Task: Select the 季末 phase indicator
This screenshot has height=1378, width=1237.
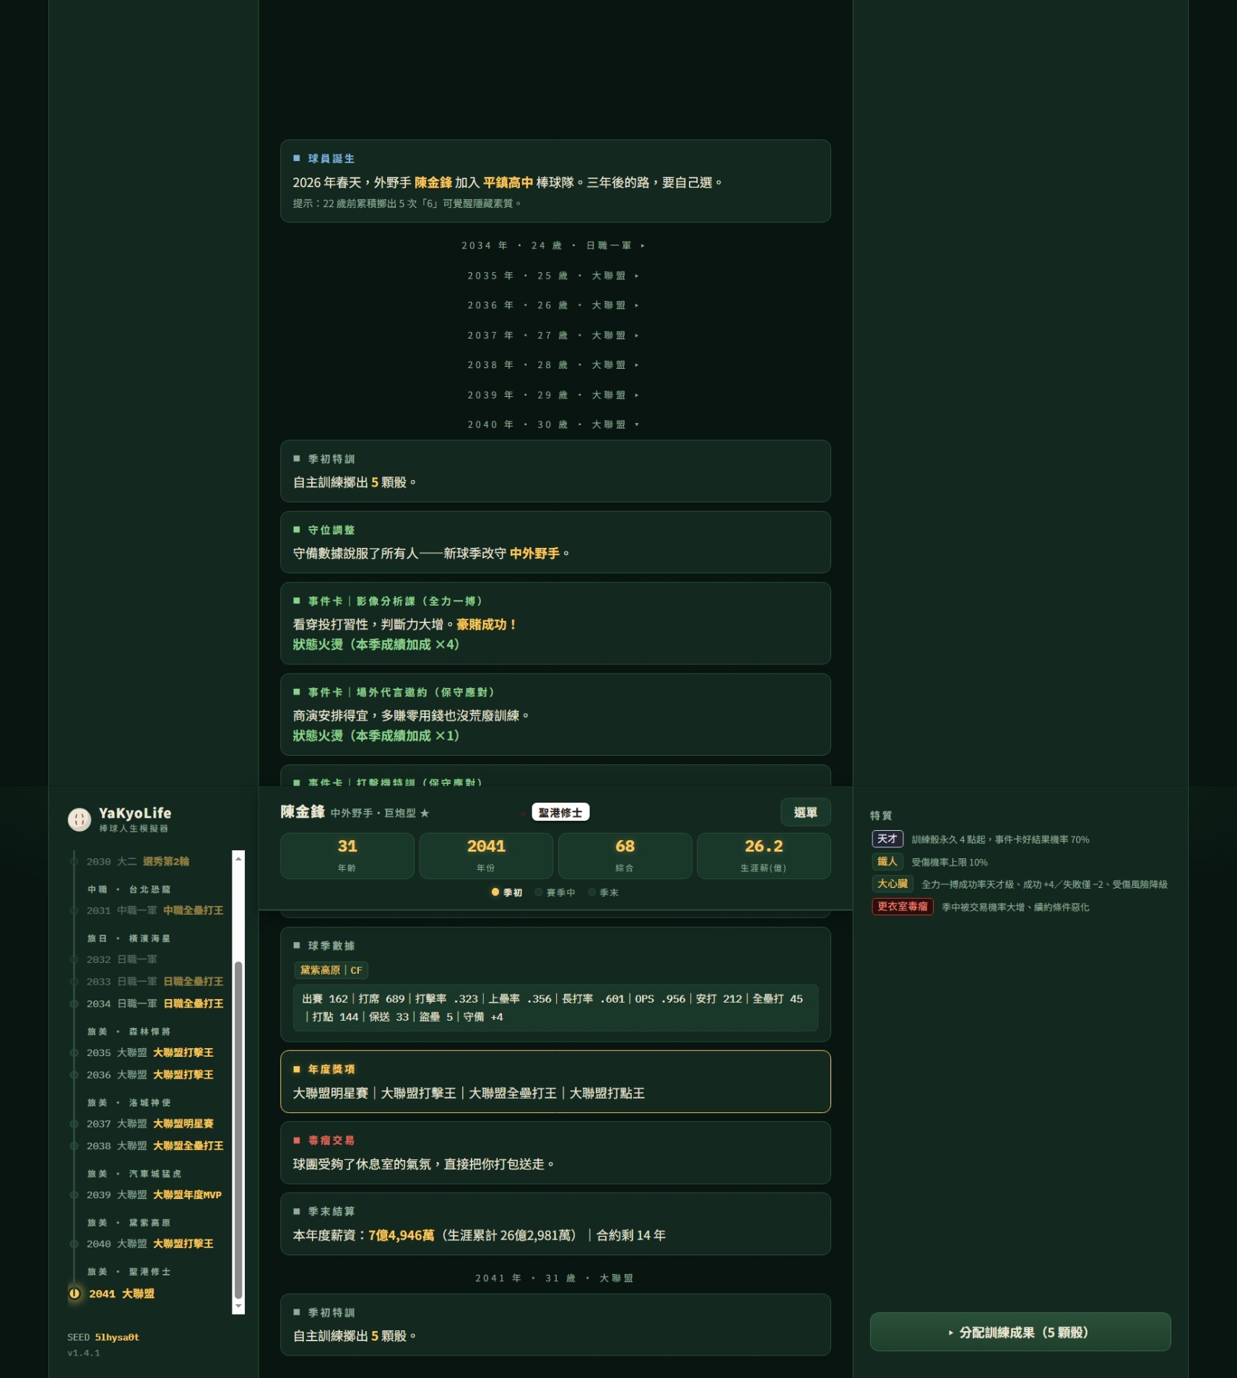Action: pos(604,893)
